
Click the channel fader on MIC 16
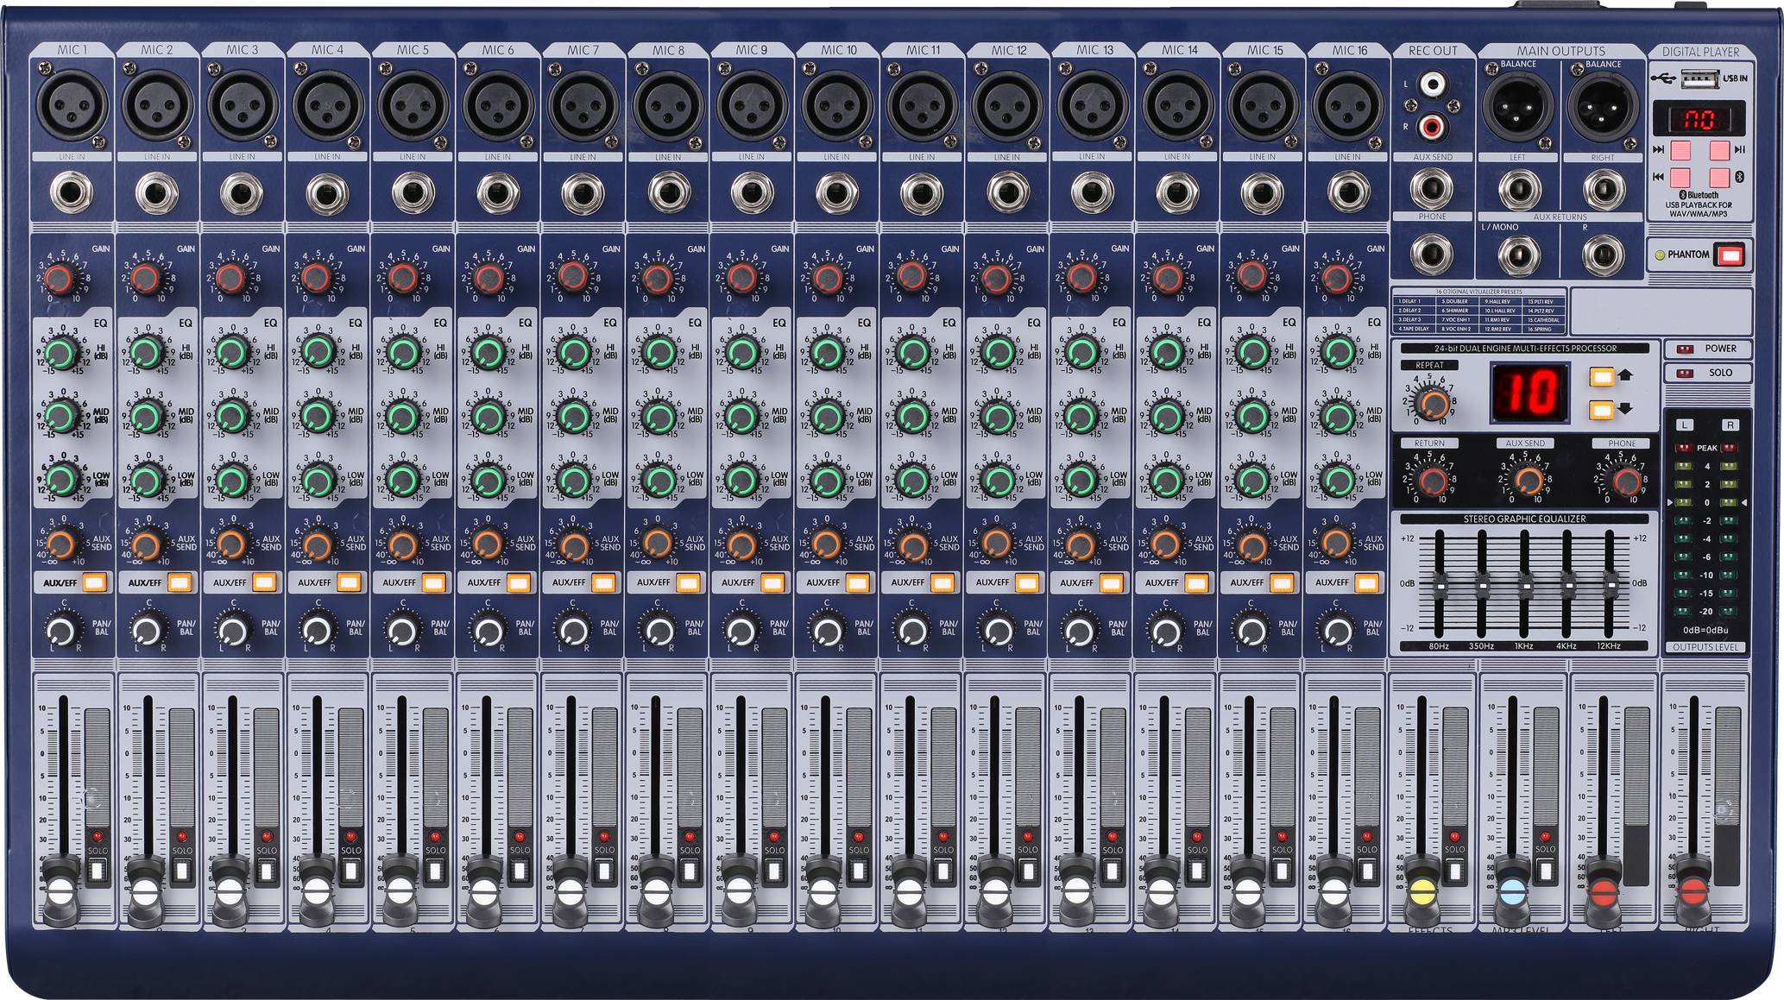pyautogui.click(x=1334, y=892)
